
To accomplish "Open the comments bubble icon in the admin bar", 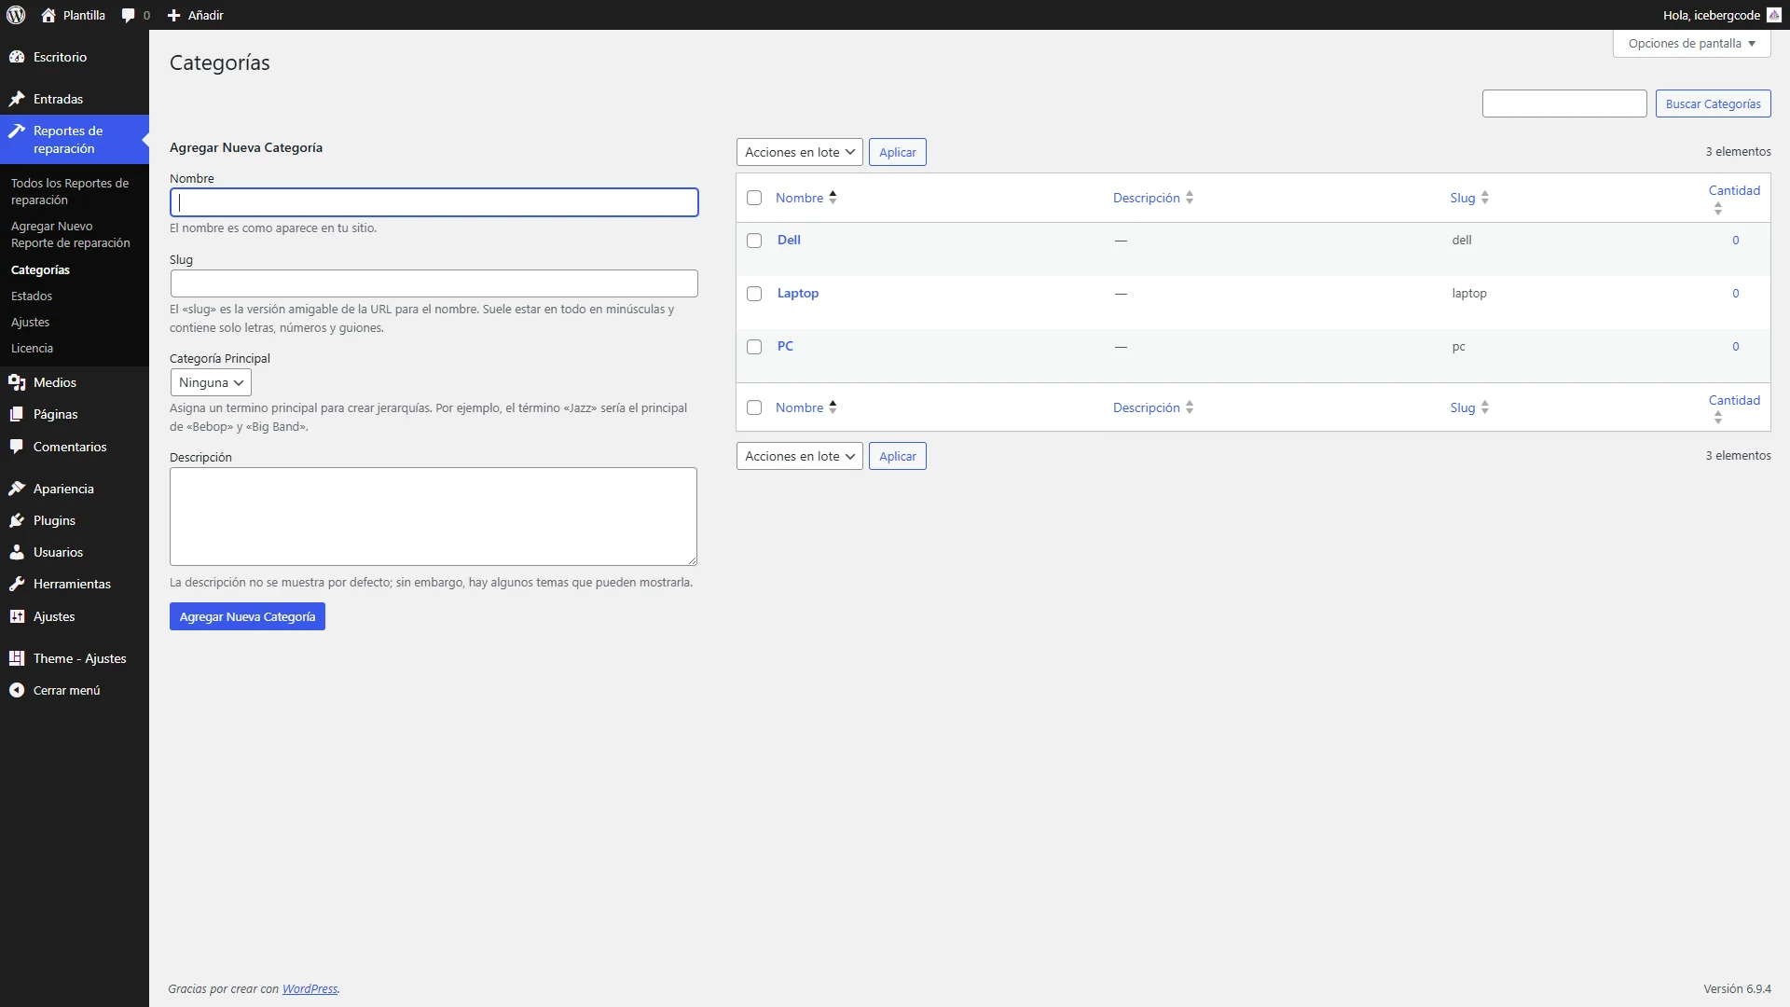I will (x=129, y=15).
